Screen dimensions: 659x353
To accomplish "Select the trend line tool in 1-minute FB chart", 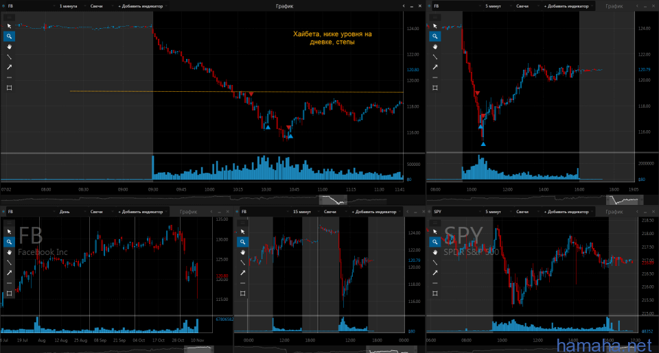I will pyautogui.click(x=9, y=57).
